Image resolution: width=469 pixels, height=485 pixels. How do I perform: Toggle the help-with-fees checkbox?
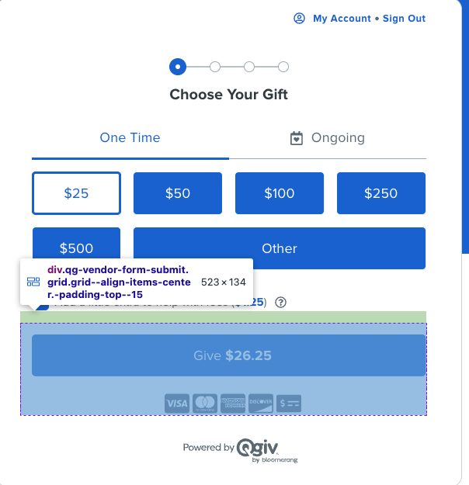42,307
